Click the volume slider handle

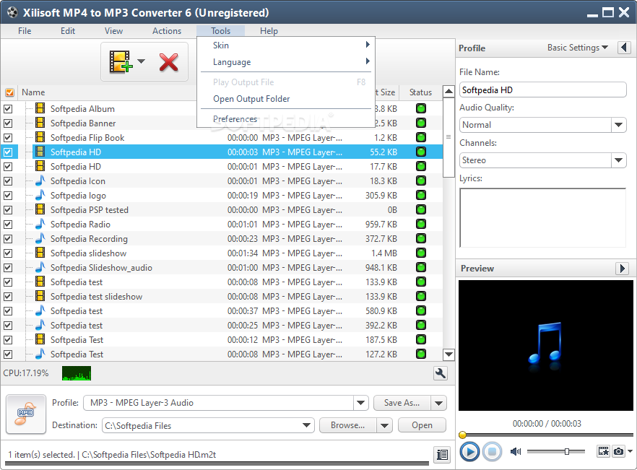click(x=567, y=451)
